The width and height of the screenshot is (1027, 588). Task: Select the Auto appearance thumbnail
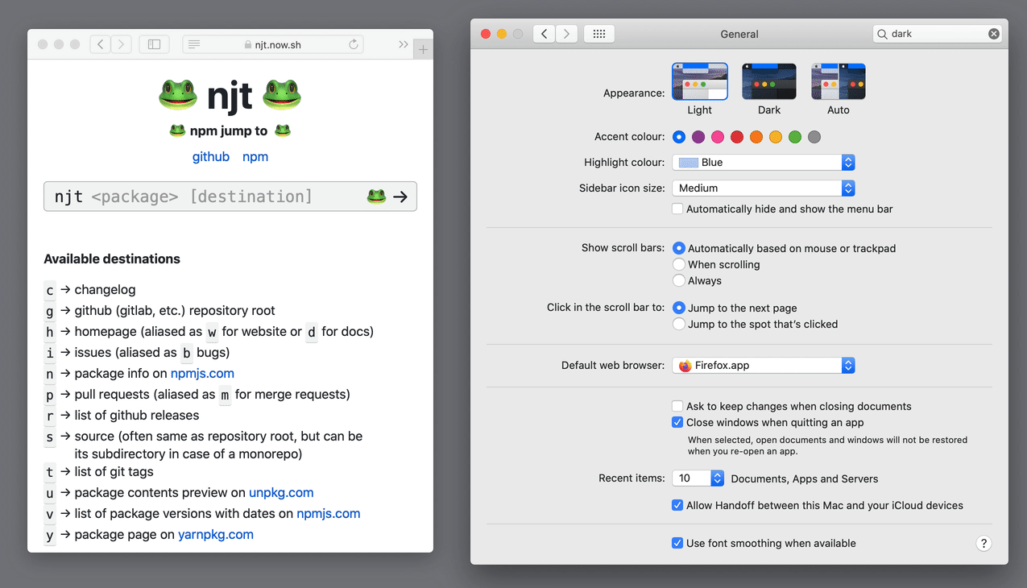(x=839, y=81)
